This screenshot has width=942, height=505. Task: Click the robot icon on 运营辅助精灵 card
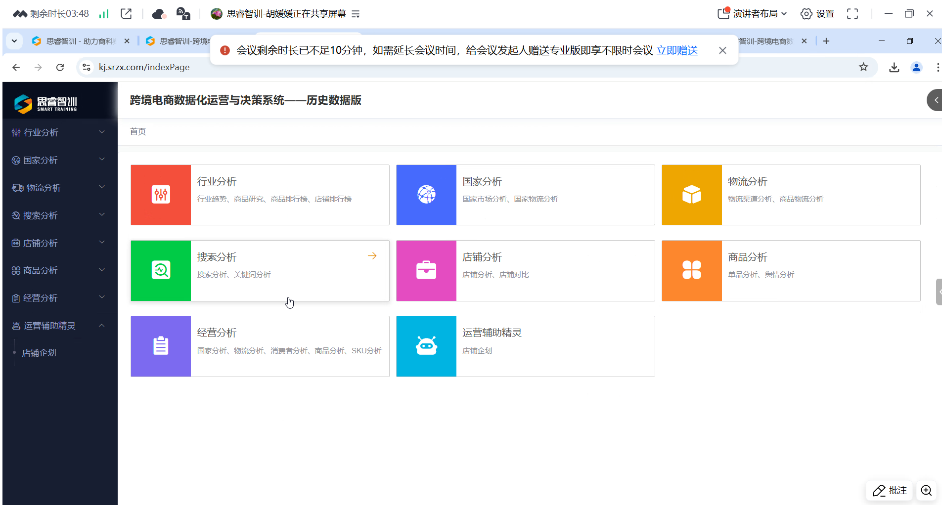click(x=426, y=345)
